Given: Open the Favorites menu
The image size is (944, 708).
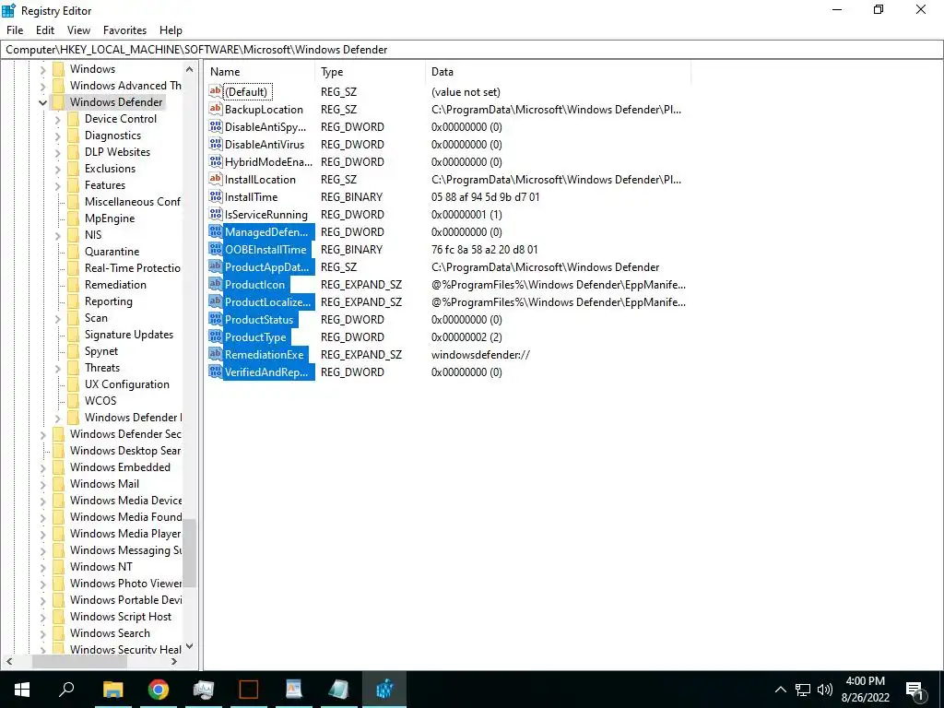Looking at the screenshot, I should [x=124, y=30].
